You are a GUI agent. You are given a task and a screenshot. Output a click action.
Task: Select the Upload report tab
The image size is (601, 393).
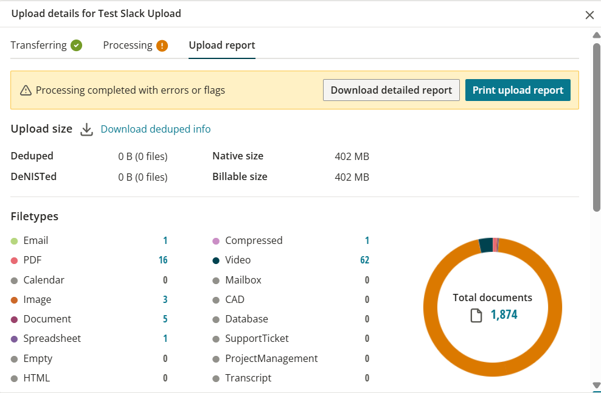[x=221, y=45]
